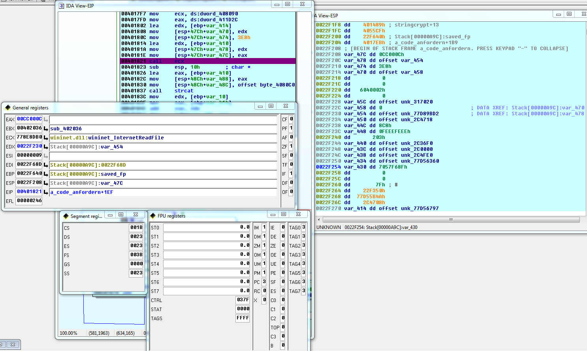Select the FPU TAGS value FFFF
Viewport: 587px width, 351px height.
pyautogui.click(x=243, y=318)
